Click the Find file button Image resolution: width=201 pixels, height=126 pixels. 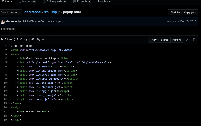[175, 12]
